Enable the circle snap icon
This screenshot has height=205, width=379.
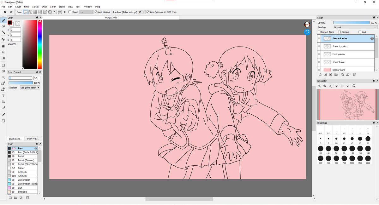click(x=50, y=12)
